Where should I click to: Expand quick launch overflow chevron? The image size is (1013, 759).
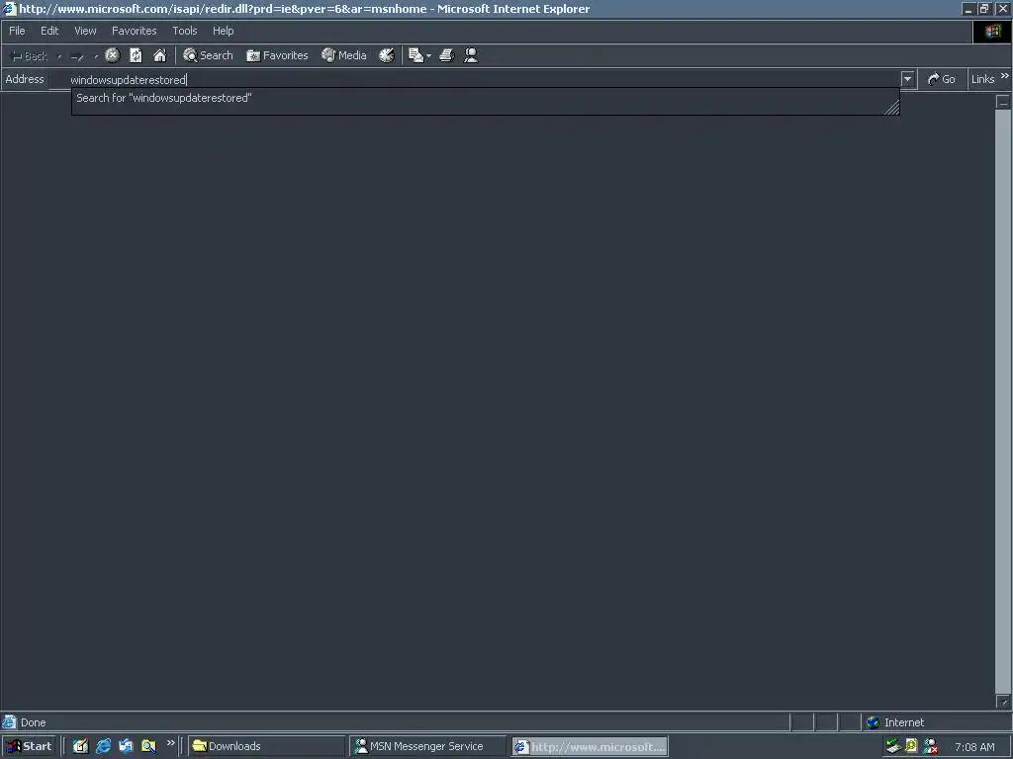[x=170, y=743]
